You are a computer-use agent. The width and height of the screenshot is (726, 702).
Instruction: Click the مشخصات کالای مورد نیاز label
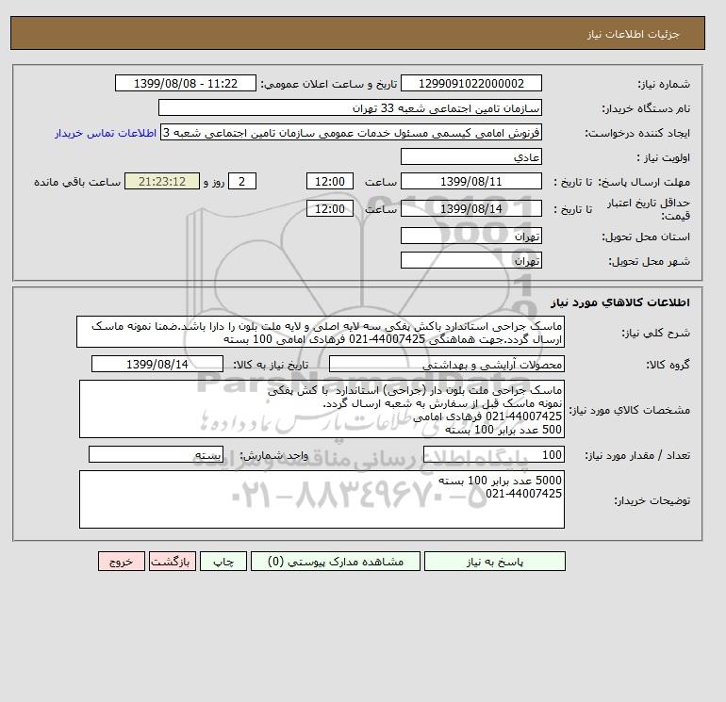629,410
